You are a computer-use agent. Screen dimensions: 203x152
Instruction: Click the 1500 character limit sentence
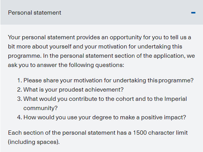click(x=98, y=137)
